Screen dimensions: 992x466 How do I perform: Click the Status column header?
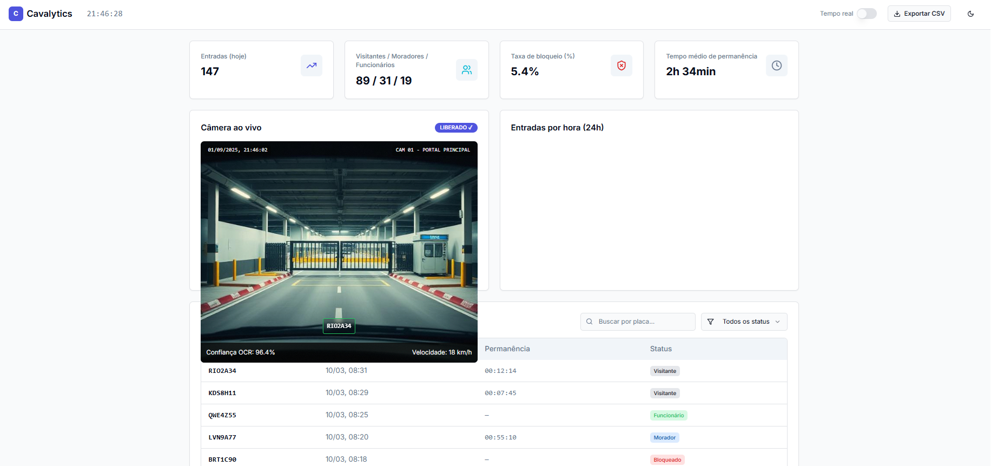[660, 349]
